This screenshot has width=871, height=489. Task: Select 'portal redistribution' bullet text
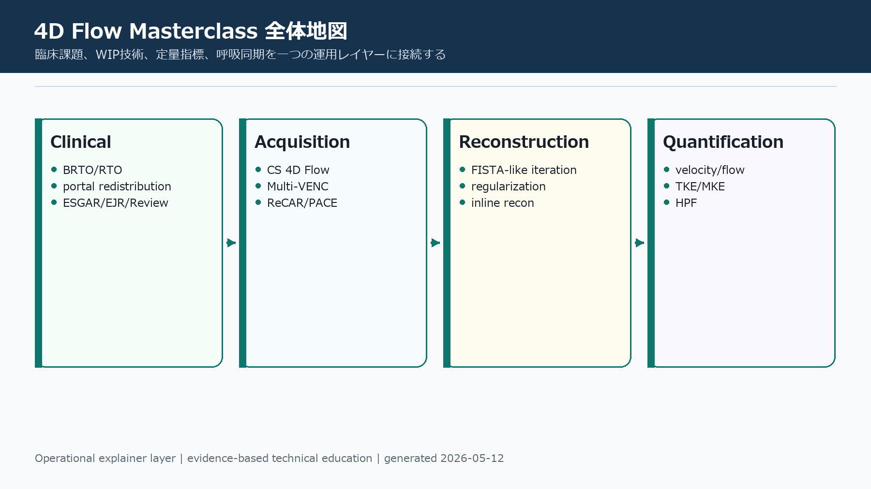(x=117, y=187)
